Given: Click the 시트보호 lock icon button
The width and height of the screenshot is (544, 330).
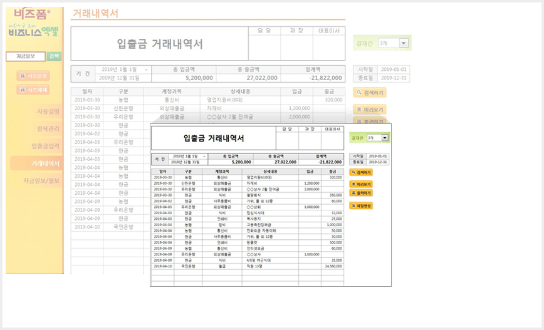Looking at the screenshot, I should (33, 76).
